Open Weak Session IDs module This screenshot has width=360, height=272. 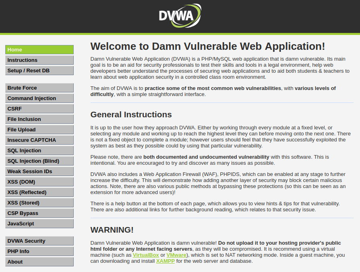39,172
